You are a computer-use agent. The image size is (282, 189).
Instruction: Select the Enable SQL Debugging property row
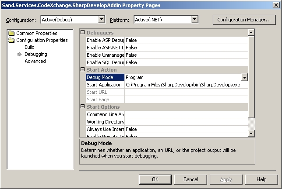(x=167, y=62)
